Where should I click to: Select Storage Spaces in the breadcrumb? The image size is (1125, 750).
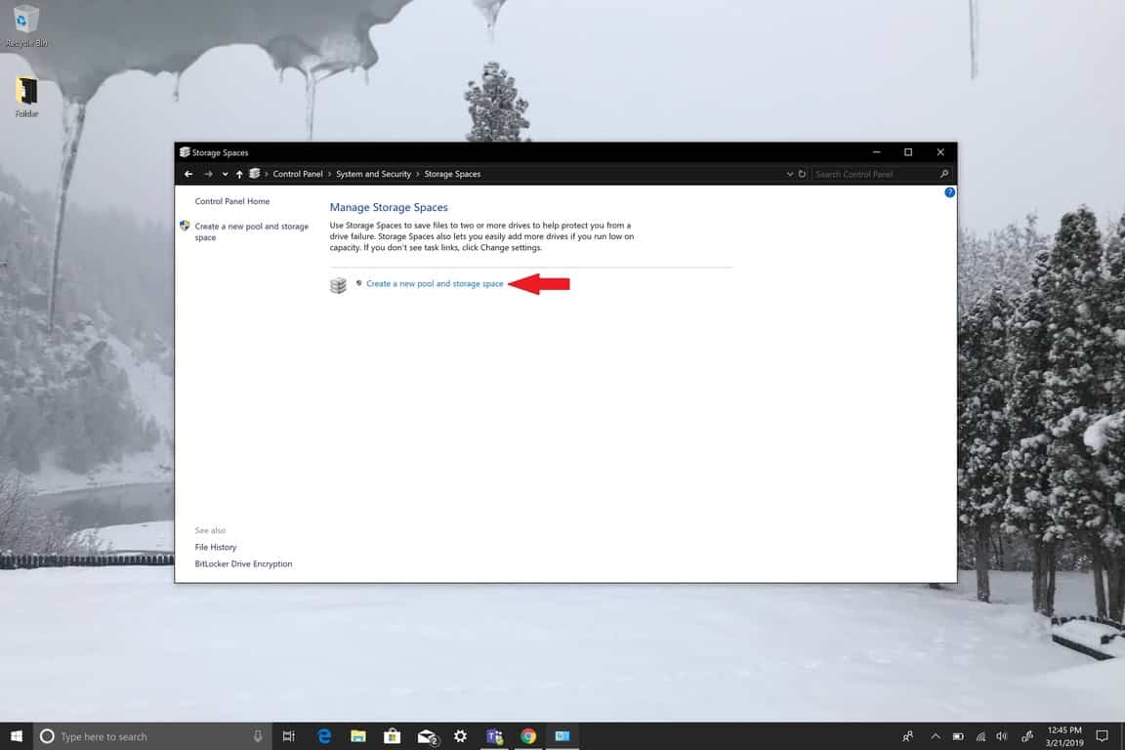[x=452, y=174]
